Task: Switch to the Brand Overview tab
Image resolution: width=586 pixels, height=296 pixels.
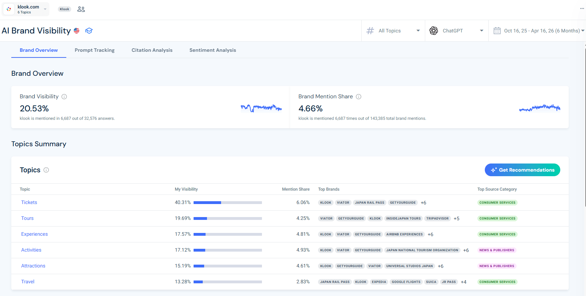Action: (39, 50)
